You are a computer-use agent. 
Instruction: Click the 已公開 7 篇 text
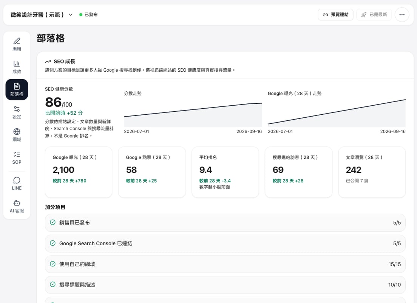point(357,181)
